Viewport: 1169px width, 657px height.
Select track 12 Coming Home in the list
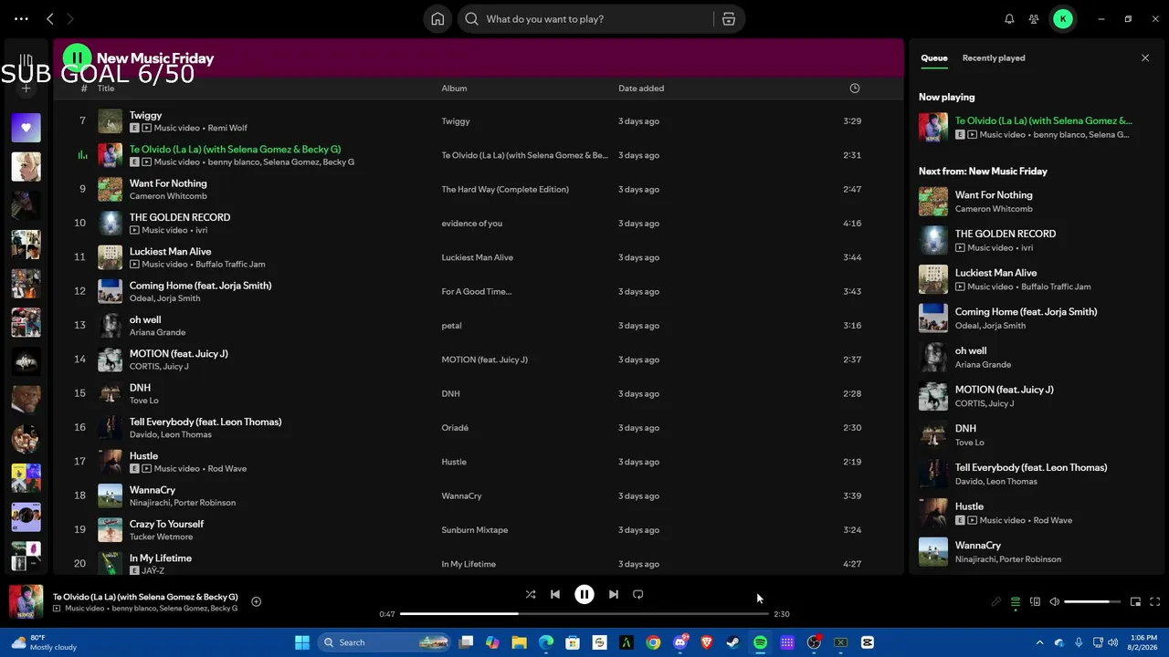[479, 291]
